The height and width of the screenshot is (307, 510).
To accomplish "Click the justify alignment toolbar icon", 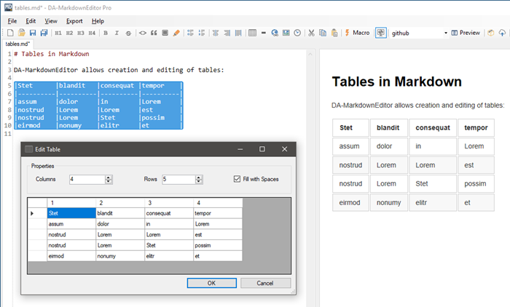I will (x=238, y=33).
